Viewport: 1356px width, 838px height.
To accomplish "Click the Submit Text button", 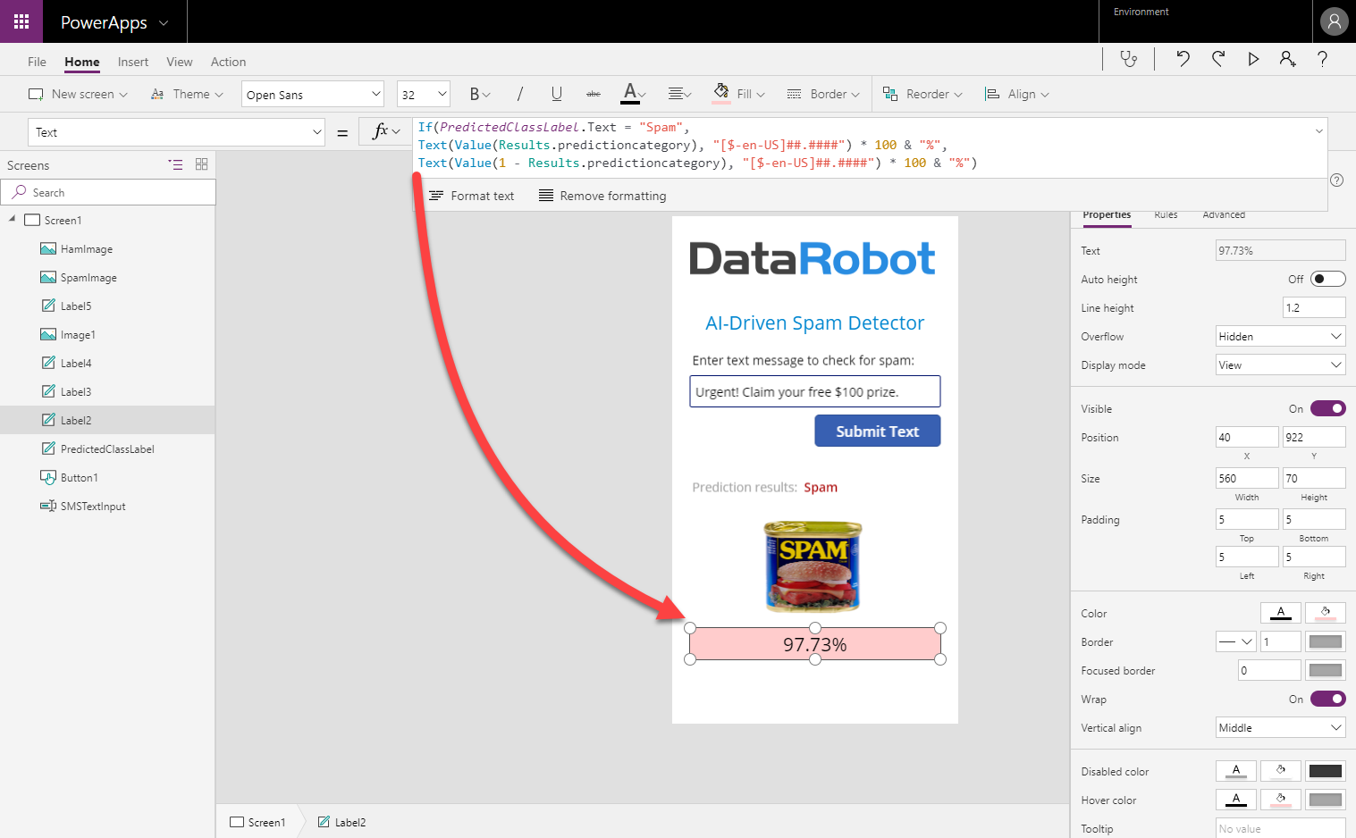I will click(877, 431).
